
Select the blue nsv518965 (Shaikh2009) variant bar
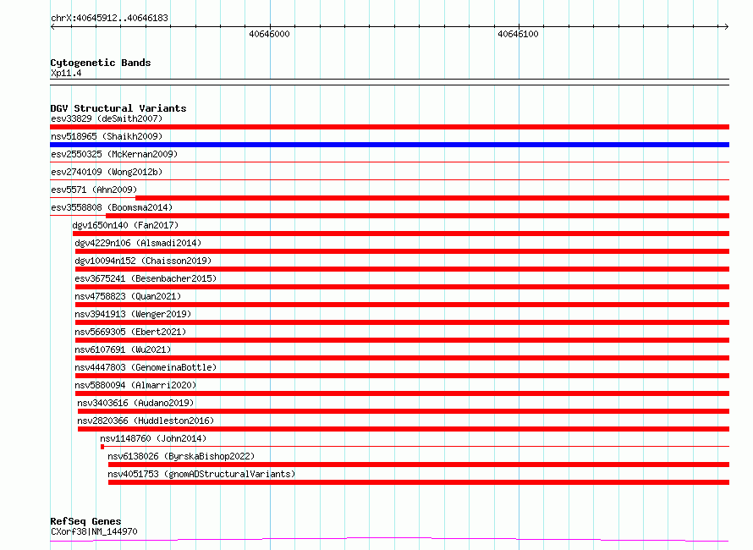[389, 145]
